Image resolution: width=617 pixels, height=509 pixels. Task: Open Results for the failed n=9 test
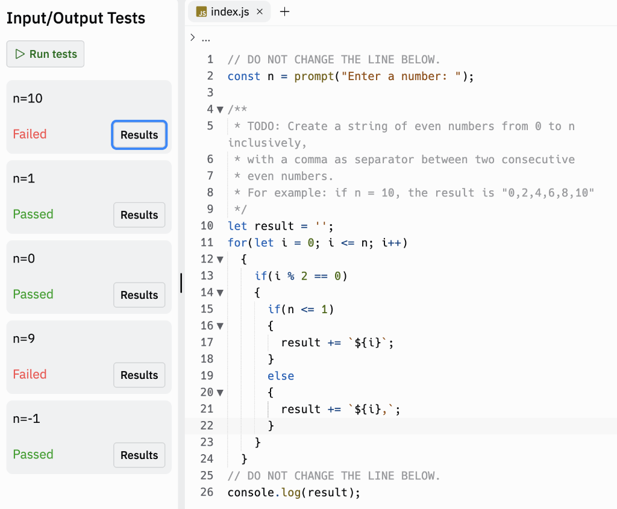[139, 375]
